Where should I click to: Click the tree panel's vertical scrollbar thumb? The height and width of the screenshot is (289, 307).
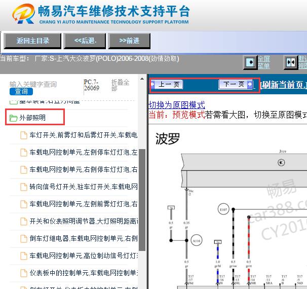point(142,200)
